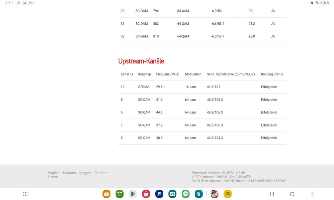This screenshot has height=200, width=334.
Task: Click the Ranging Status column header
Action: click(272, 74)
